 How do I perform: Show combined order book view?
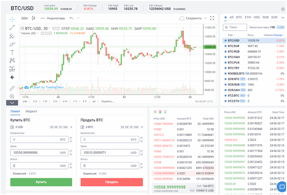[x=160, y=112]
